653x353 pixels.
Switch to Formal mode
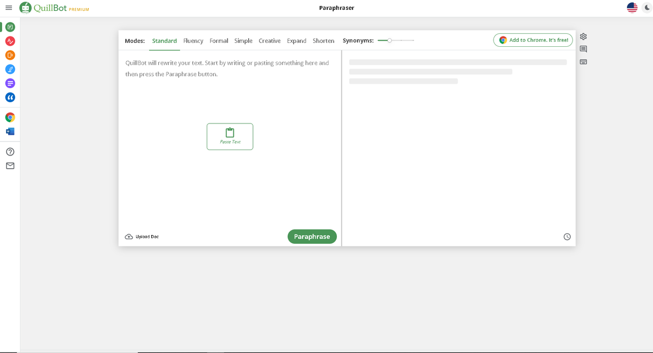click(219, 41)
